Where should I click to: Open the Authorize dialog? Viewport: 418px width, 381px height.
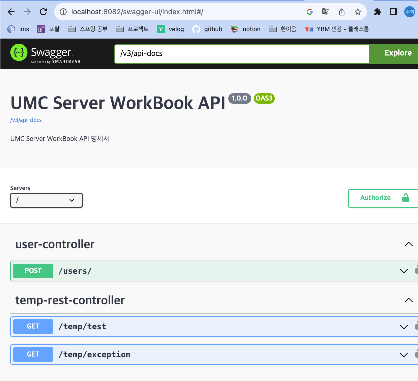pyautogui.click(x=375, y=198)
